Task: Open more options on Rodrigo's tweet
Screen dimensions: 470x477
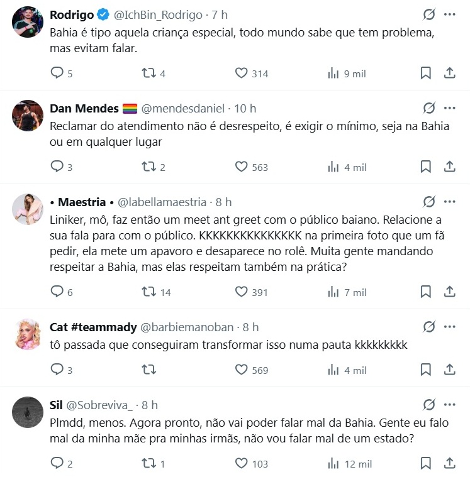Action: (x=450, y=14)
